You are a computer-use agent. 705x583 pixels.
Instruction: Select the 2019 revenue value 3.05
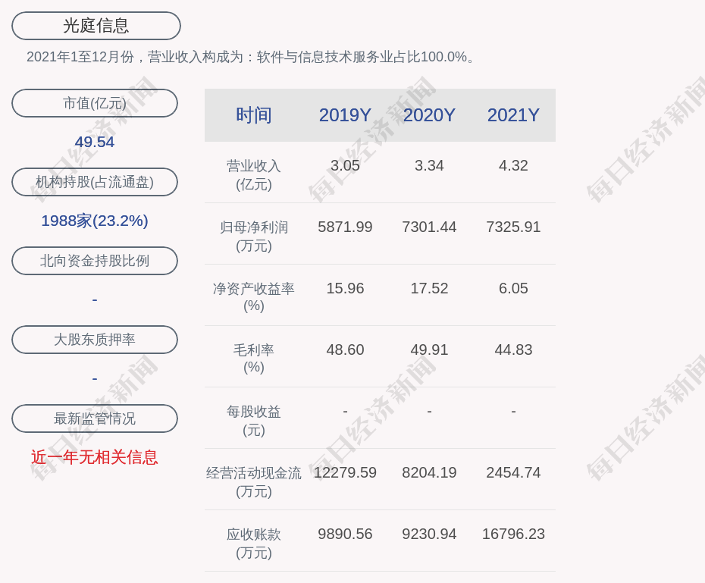[345, 165]
